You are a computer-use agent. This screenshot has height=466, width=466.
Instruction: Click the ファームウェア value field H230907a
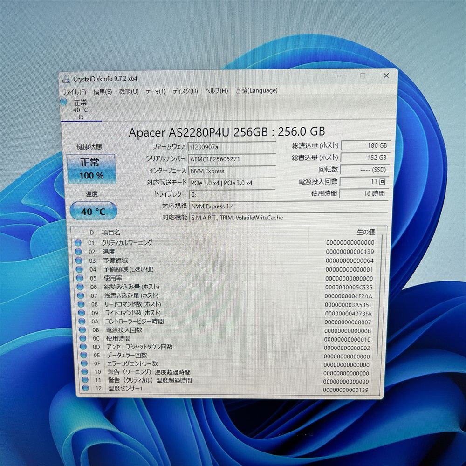232,147
